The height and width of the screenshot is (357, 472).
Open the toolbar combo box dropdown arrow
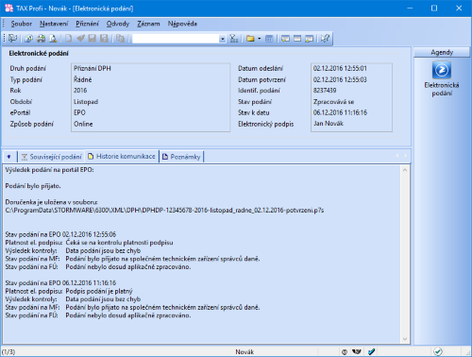click(x=223, y=39)
